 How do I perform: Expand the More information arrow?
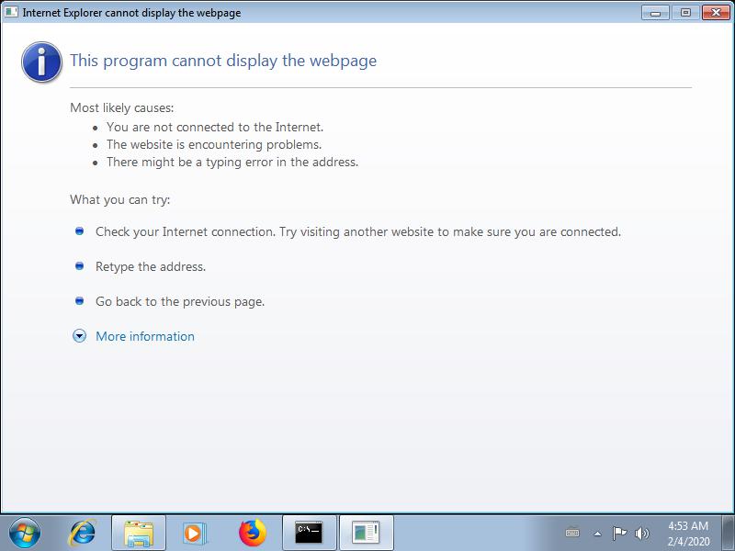[79, 336]
